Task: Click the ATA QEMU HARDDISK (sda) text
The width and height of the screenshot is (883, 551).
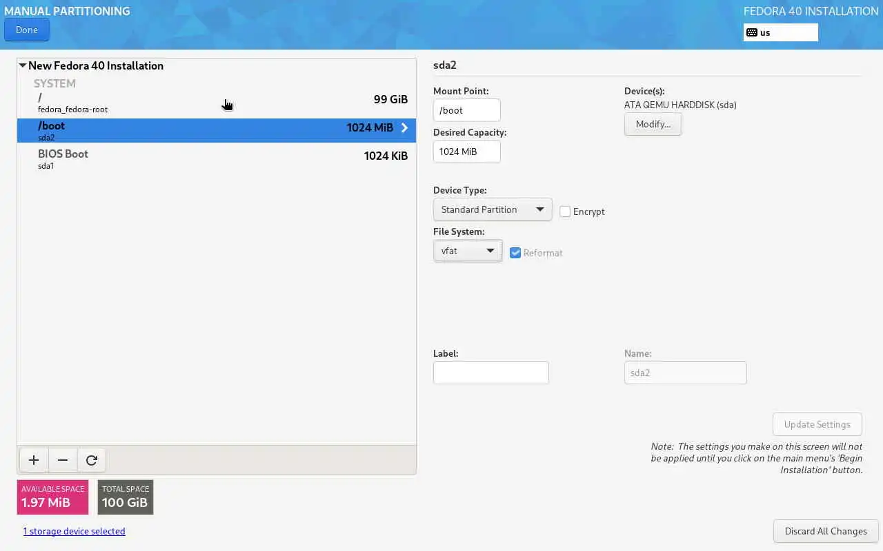Action: click(x=680, y=105)
